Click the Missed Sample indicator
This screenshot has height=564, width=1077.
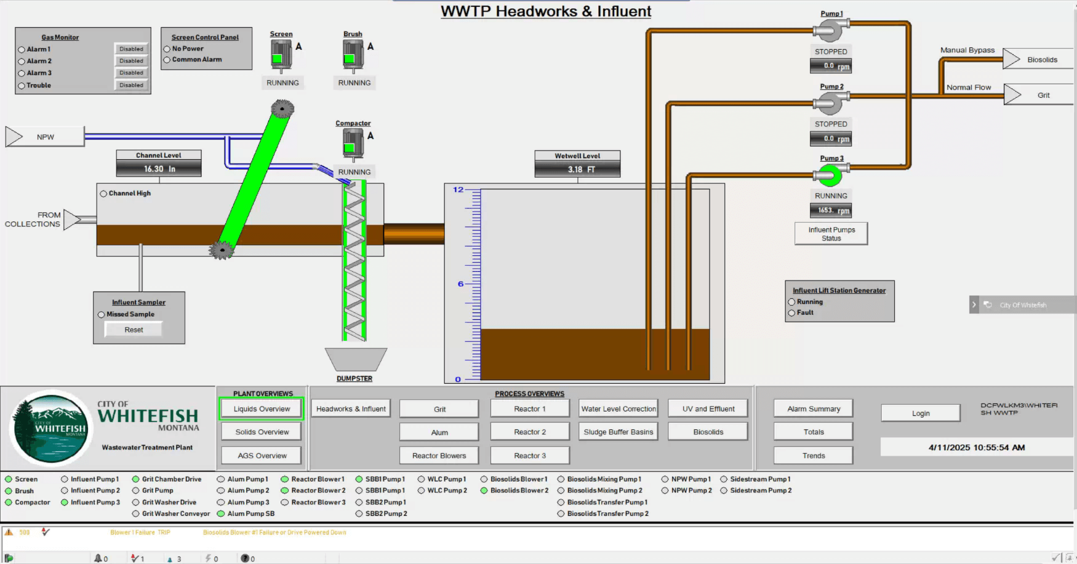point(101,315)
